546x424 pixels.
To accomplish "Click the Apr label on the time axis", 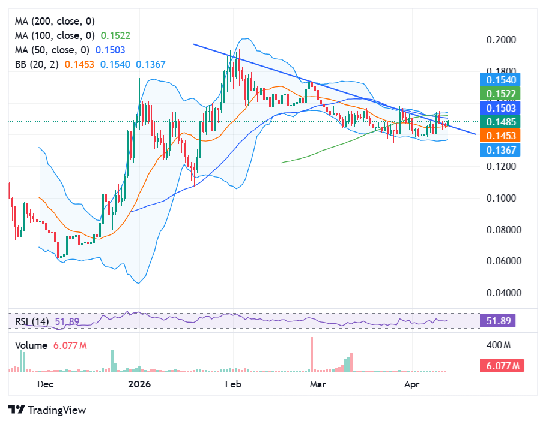I will 412,384.
